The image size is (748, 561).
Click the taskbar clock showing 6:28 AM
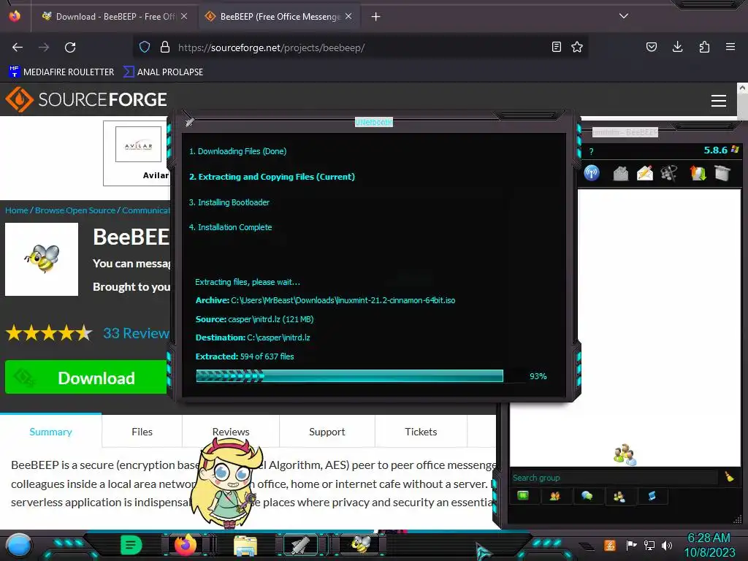click(x=709, y=545)
